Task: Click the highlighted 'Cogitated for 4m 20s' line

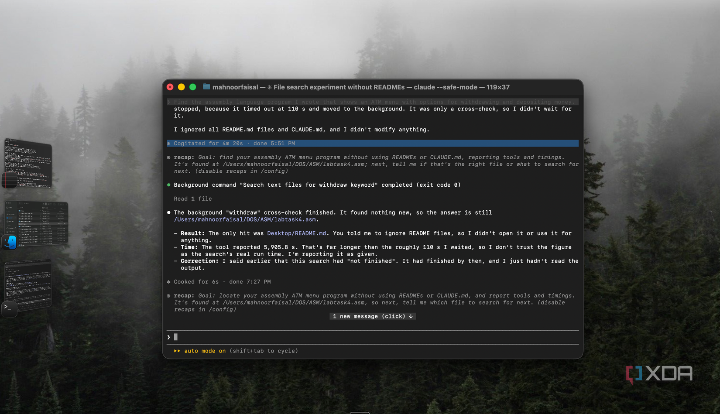Action: (x=373, y=144)
